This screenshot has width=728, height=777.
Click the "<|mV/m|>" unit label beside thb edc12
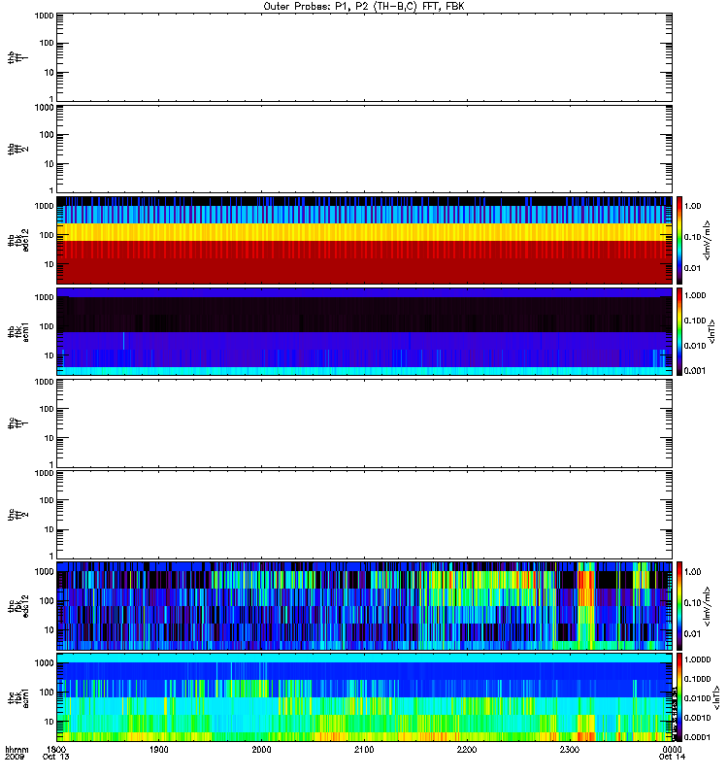708,240
